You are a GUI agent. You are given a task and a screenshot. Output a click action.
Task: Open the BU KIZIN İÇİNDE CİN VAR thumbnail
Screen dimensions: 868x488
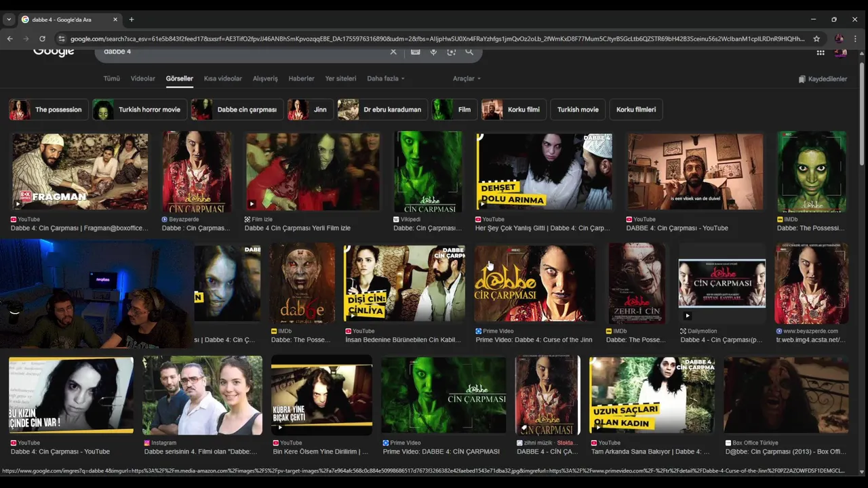71,395
